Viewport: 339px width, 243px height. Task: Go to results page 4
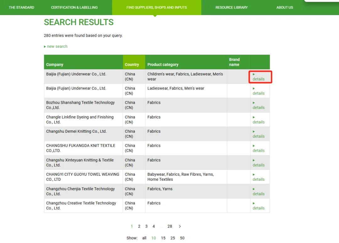pos(154,226)
